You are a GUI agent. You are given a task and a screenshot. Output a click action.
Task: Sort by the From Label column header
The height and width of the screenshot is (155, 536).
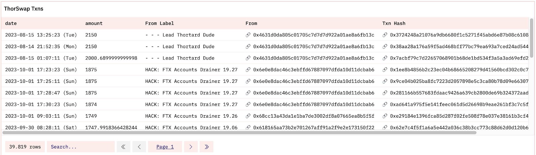(159, 23)
